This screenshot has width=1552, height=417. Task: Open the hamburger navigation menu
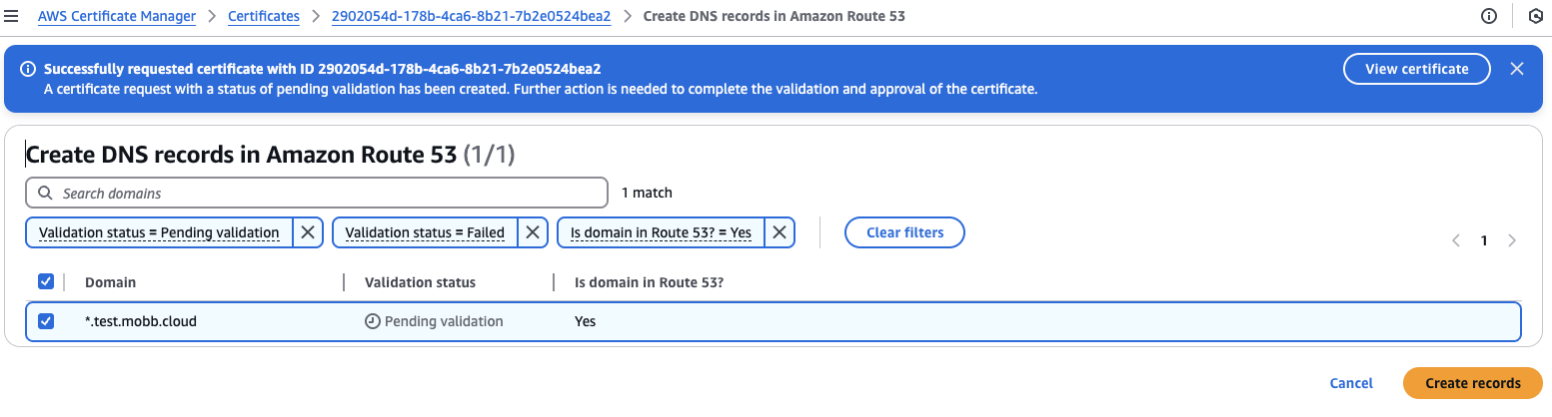[11, 16]
